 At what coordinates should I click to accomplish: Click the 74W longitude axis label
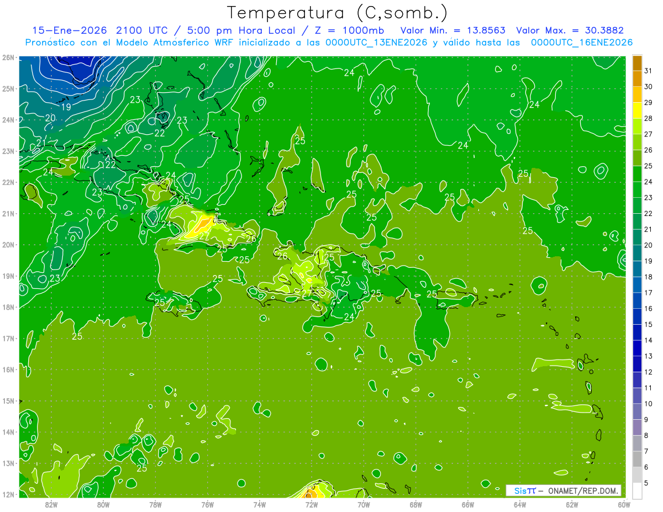(259, 504)
